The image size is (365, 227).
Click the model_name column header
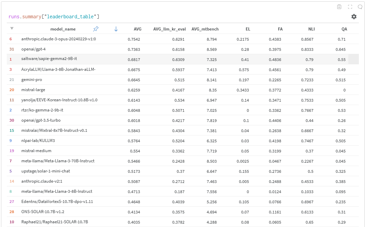63,29
